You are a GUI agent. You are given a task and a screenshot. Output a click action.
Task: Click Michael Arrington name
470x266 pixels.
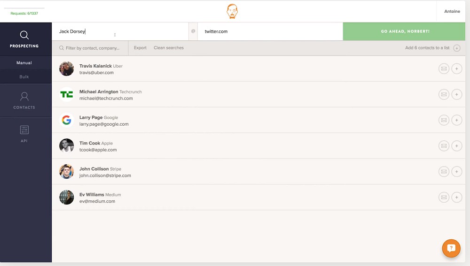tap(99, 91)
